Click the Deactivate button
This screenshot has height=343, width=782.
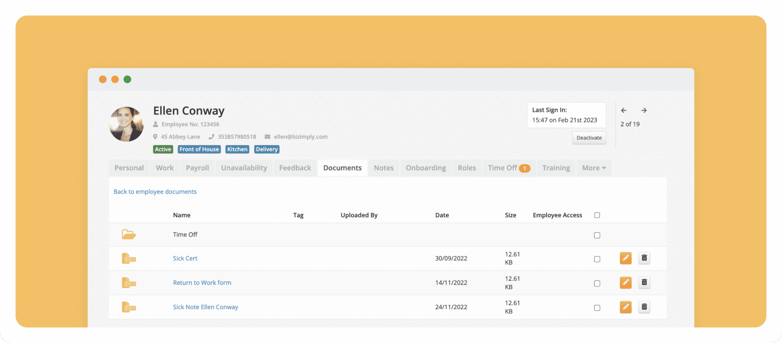pyautogui.click(x=589, y=138)
